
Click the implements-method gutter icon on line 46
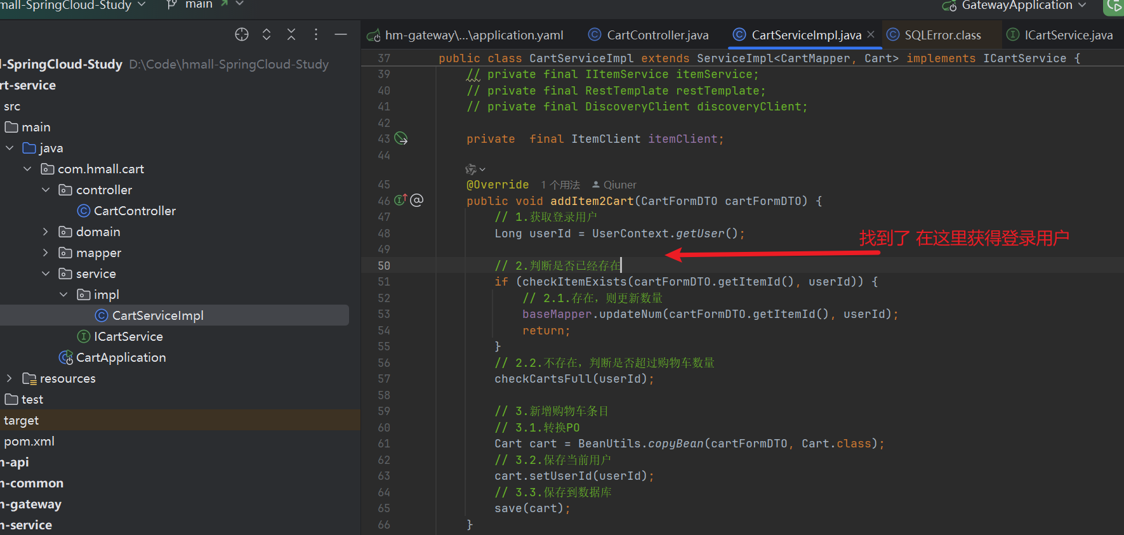point(400,201)
